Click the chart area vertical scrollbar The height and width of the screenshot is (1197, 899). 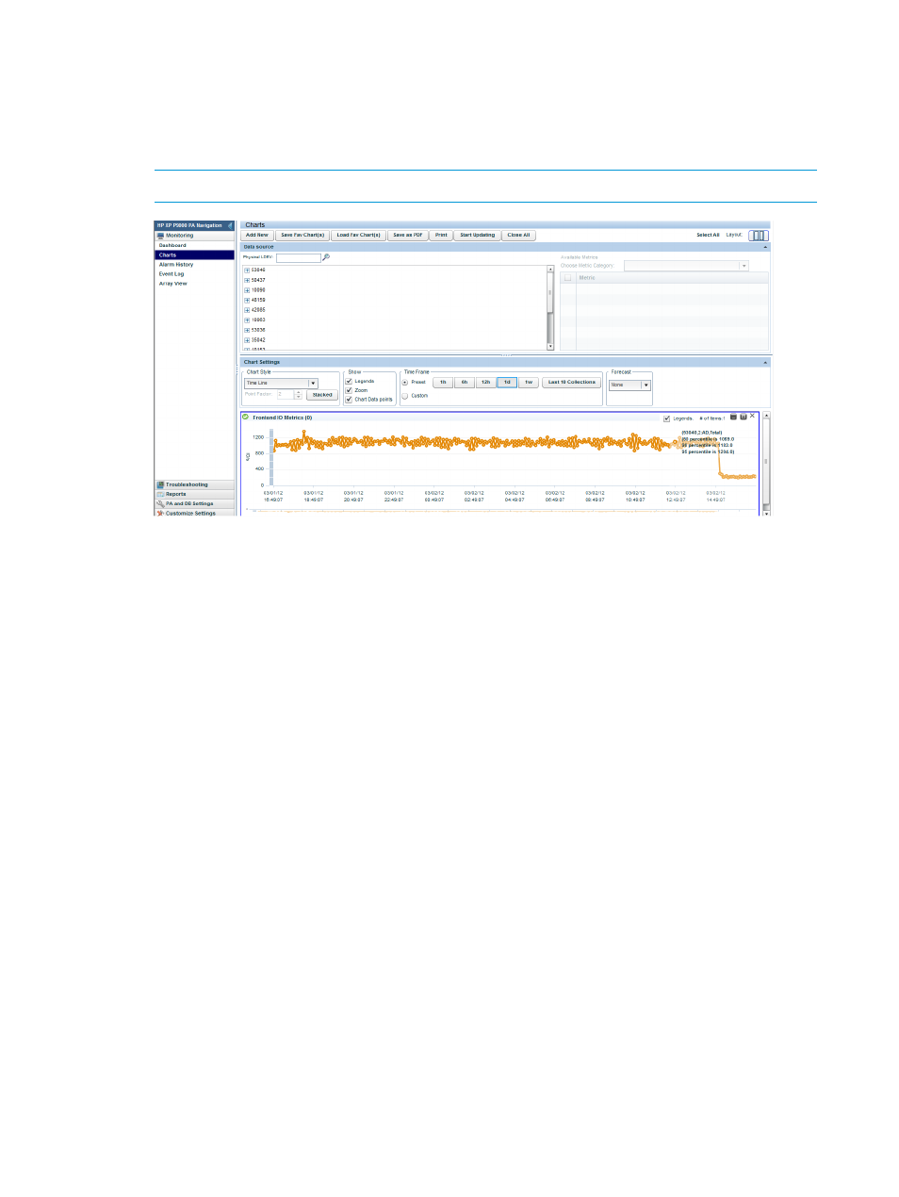766,464
